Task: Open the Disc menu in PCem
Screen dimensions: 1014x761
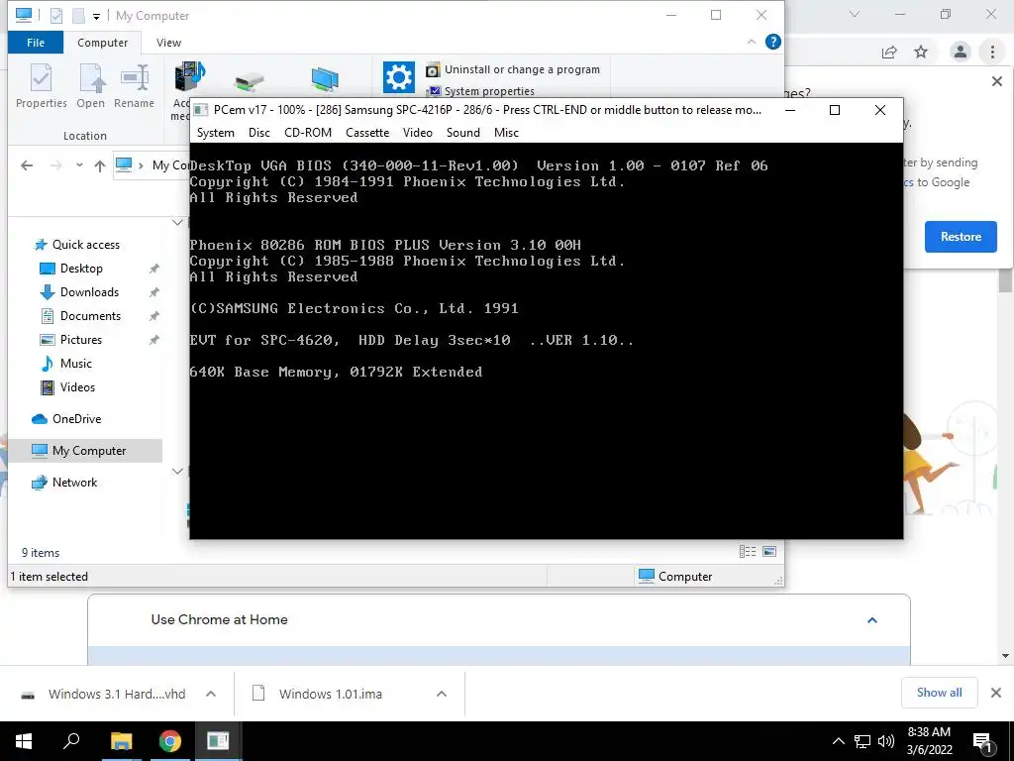Action: click(x=258, y=133)
